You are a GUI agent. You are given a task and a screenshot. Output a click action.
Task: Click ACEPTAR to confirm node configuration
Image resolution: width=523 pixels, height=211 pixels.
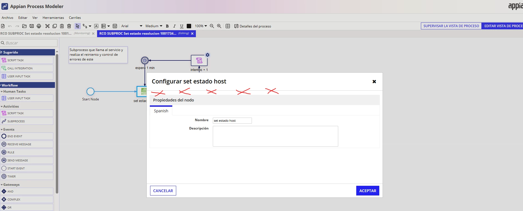tap(368, 191)
